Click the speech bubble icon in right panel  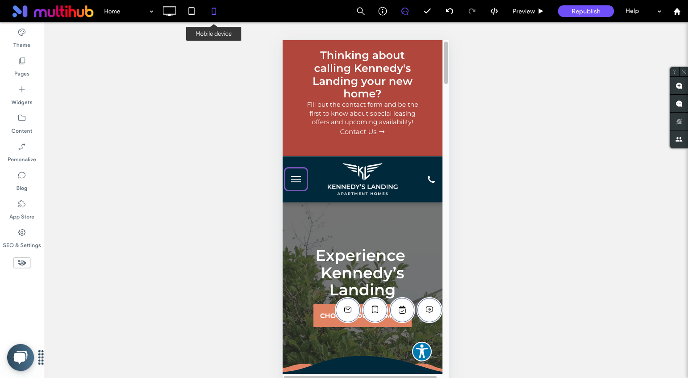[679, 104]
